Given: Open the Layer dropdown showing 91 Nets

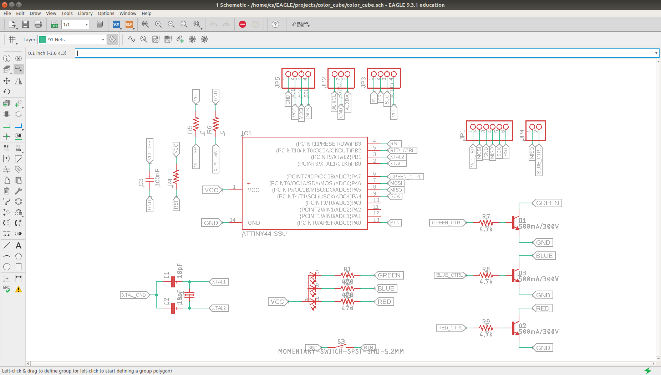Looking at the screenshot, I should (x=72, y=40).
